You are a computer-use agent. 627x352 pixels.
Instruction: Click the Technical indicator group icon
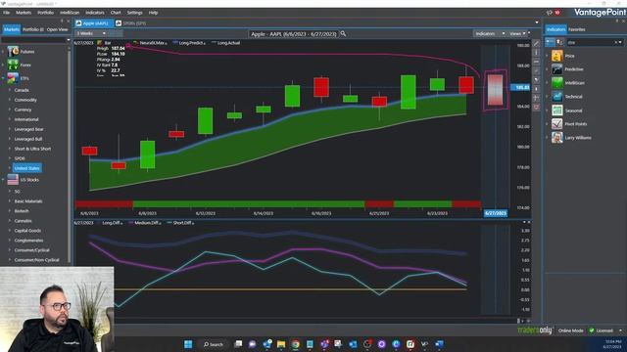point(557,97)
